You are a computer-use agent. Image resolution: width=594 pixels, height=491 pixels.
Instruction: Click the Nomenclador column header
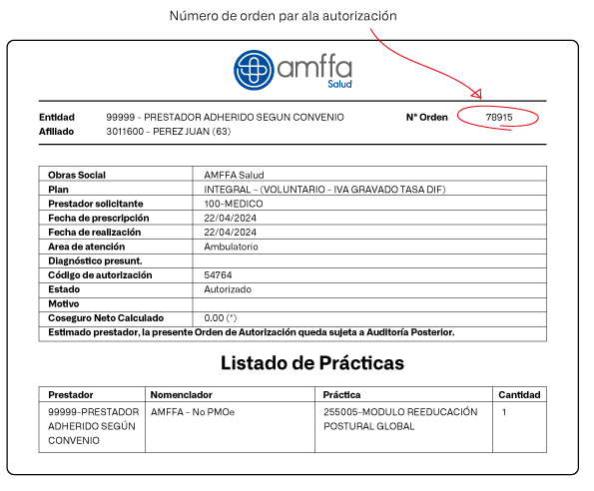[181, 395]
